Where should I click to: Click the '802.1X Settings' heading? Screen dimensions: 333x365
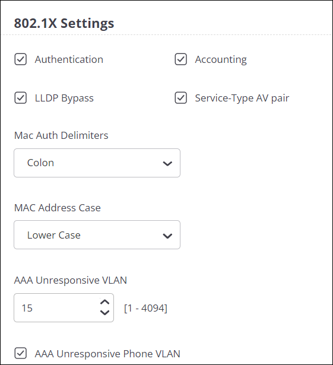(x=64, y=23)
